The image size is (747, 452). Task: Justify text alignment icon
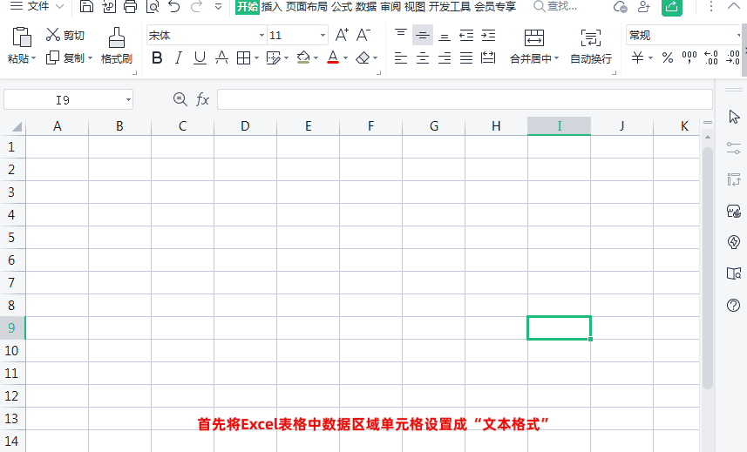tap(466, 58)
